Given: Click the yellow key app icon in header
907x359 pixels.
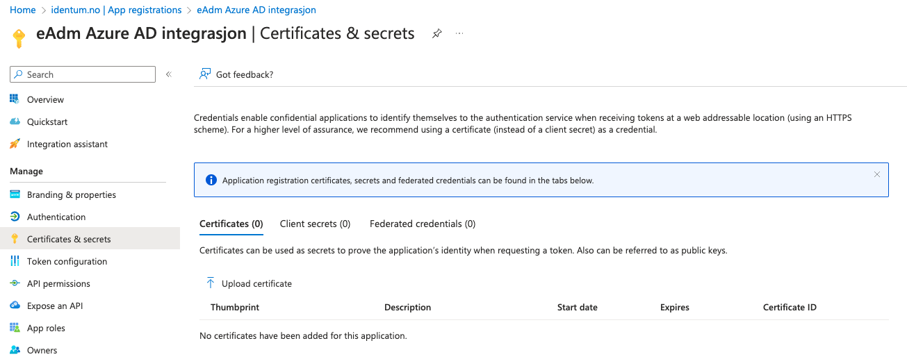Looking at the screenshot, I should click(x=19, y=37).
